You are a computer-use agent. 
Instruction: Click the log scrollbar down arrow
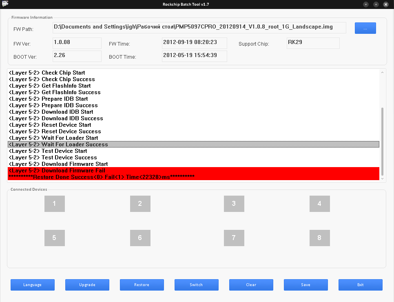click(x=382, y=179)
